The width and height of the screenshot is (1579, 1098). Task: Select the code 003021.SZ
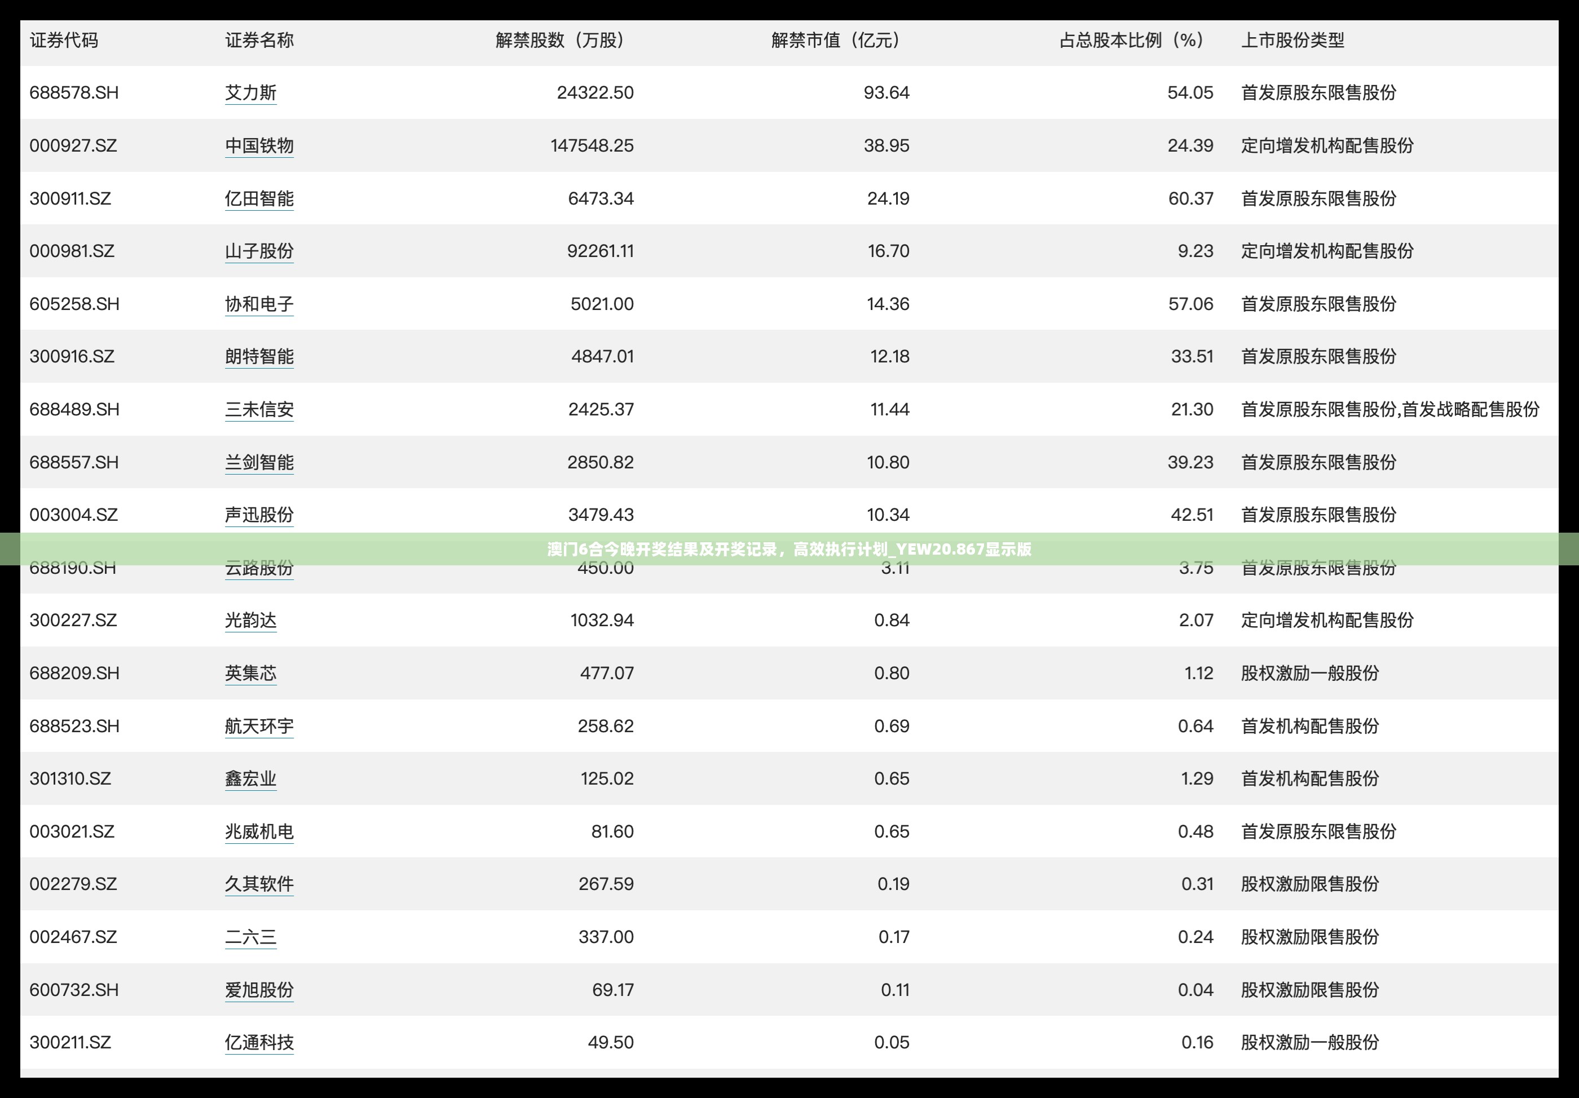(72, 831)
